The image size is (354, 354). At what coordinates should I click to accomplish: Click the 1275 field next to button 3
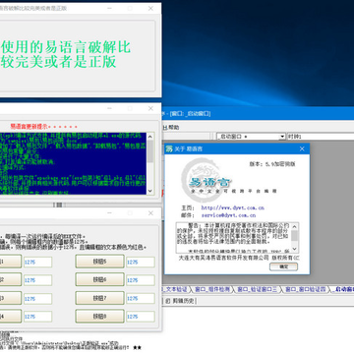click(x=38, y=299)
